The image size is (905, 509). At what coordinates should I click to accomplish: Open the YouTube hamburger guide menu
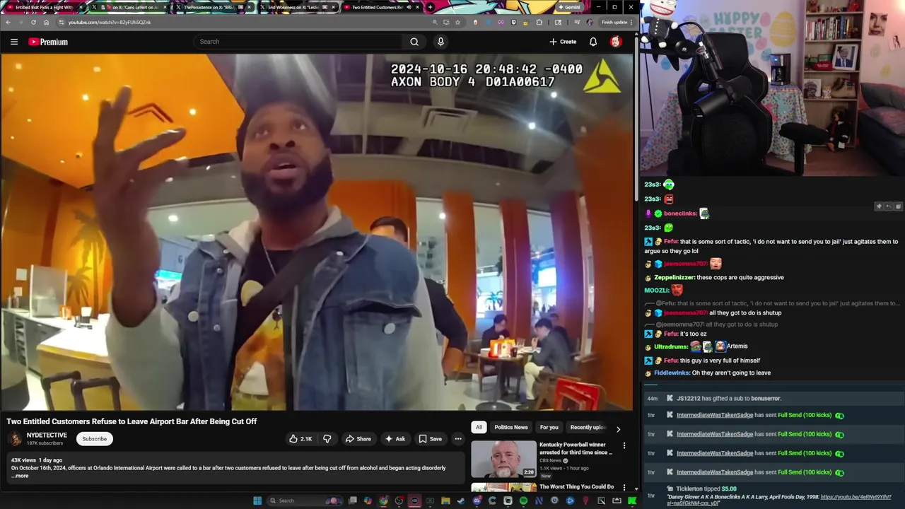pyautogui.click(x=14, y=42)
